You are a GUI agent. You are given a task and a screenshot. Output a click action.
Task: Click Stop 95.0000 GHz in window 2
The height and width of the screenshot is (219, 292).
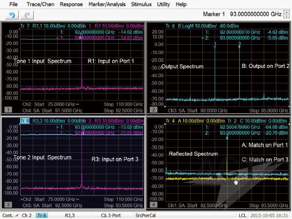tap(268, 110)
